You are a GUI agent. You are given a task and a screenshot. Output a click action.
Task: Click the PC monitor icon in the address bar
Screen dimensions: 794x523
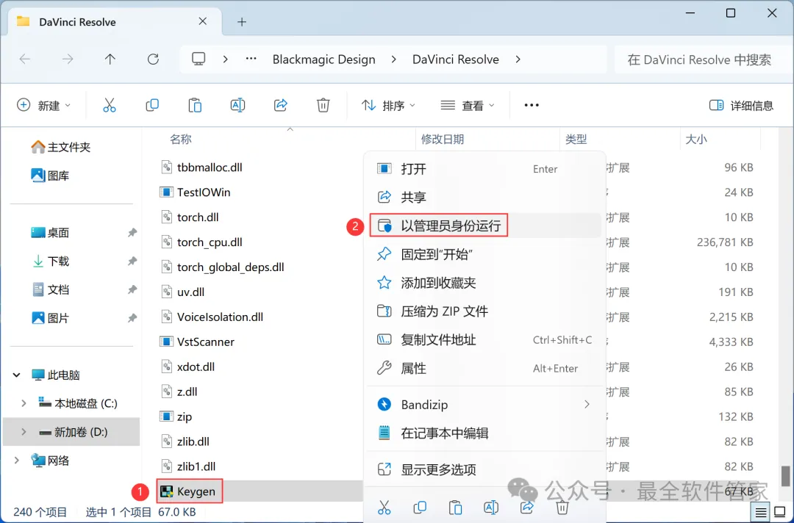198,59
